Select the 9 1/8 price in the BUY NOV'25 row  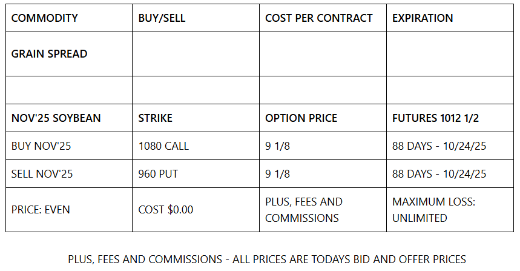pos(323,146)
